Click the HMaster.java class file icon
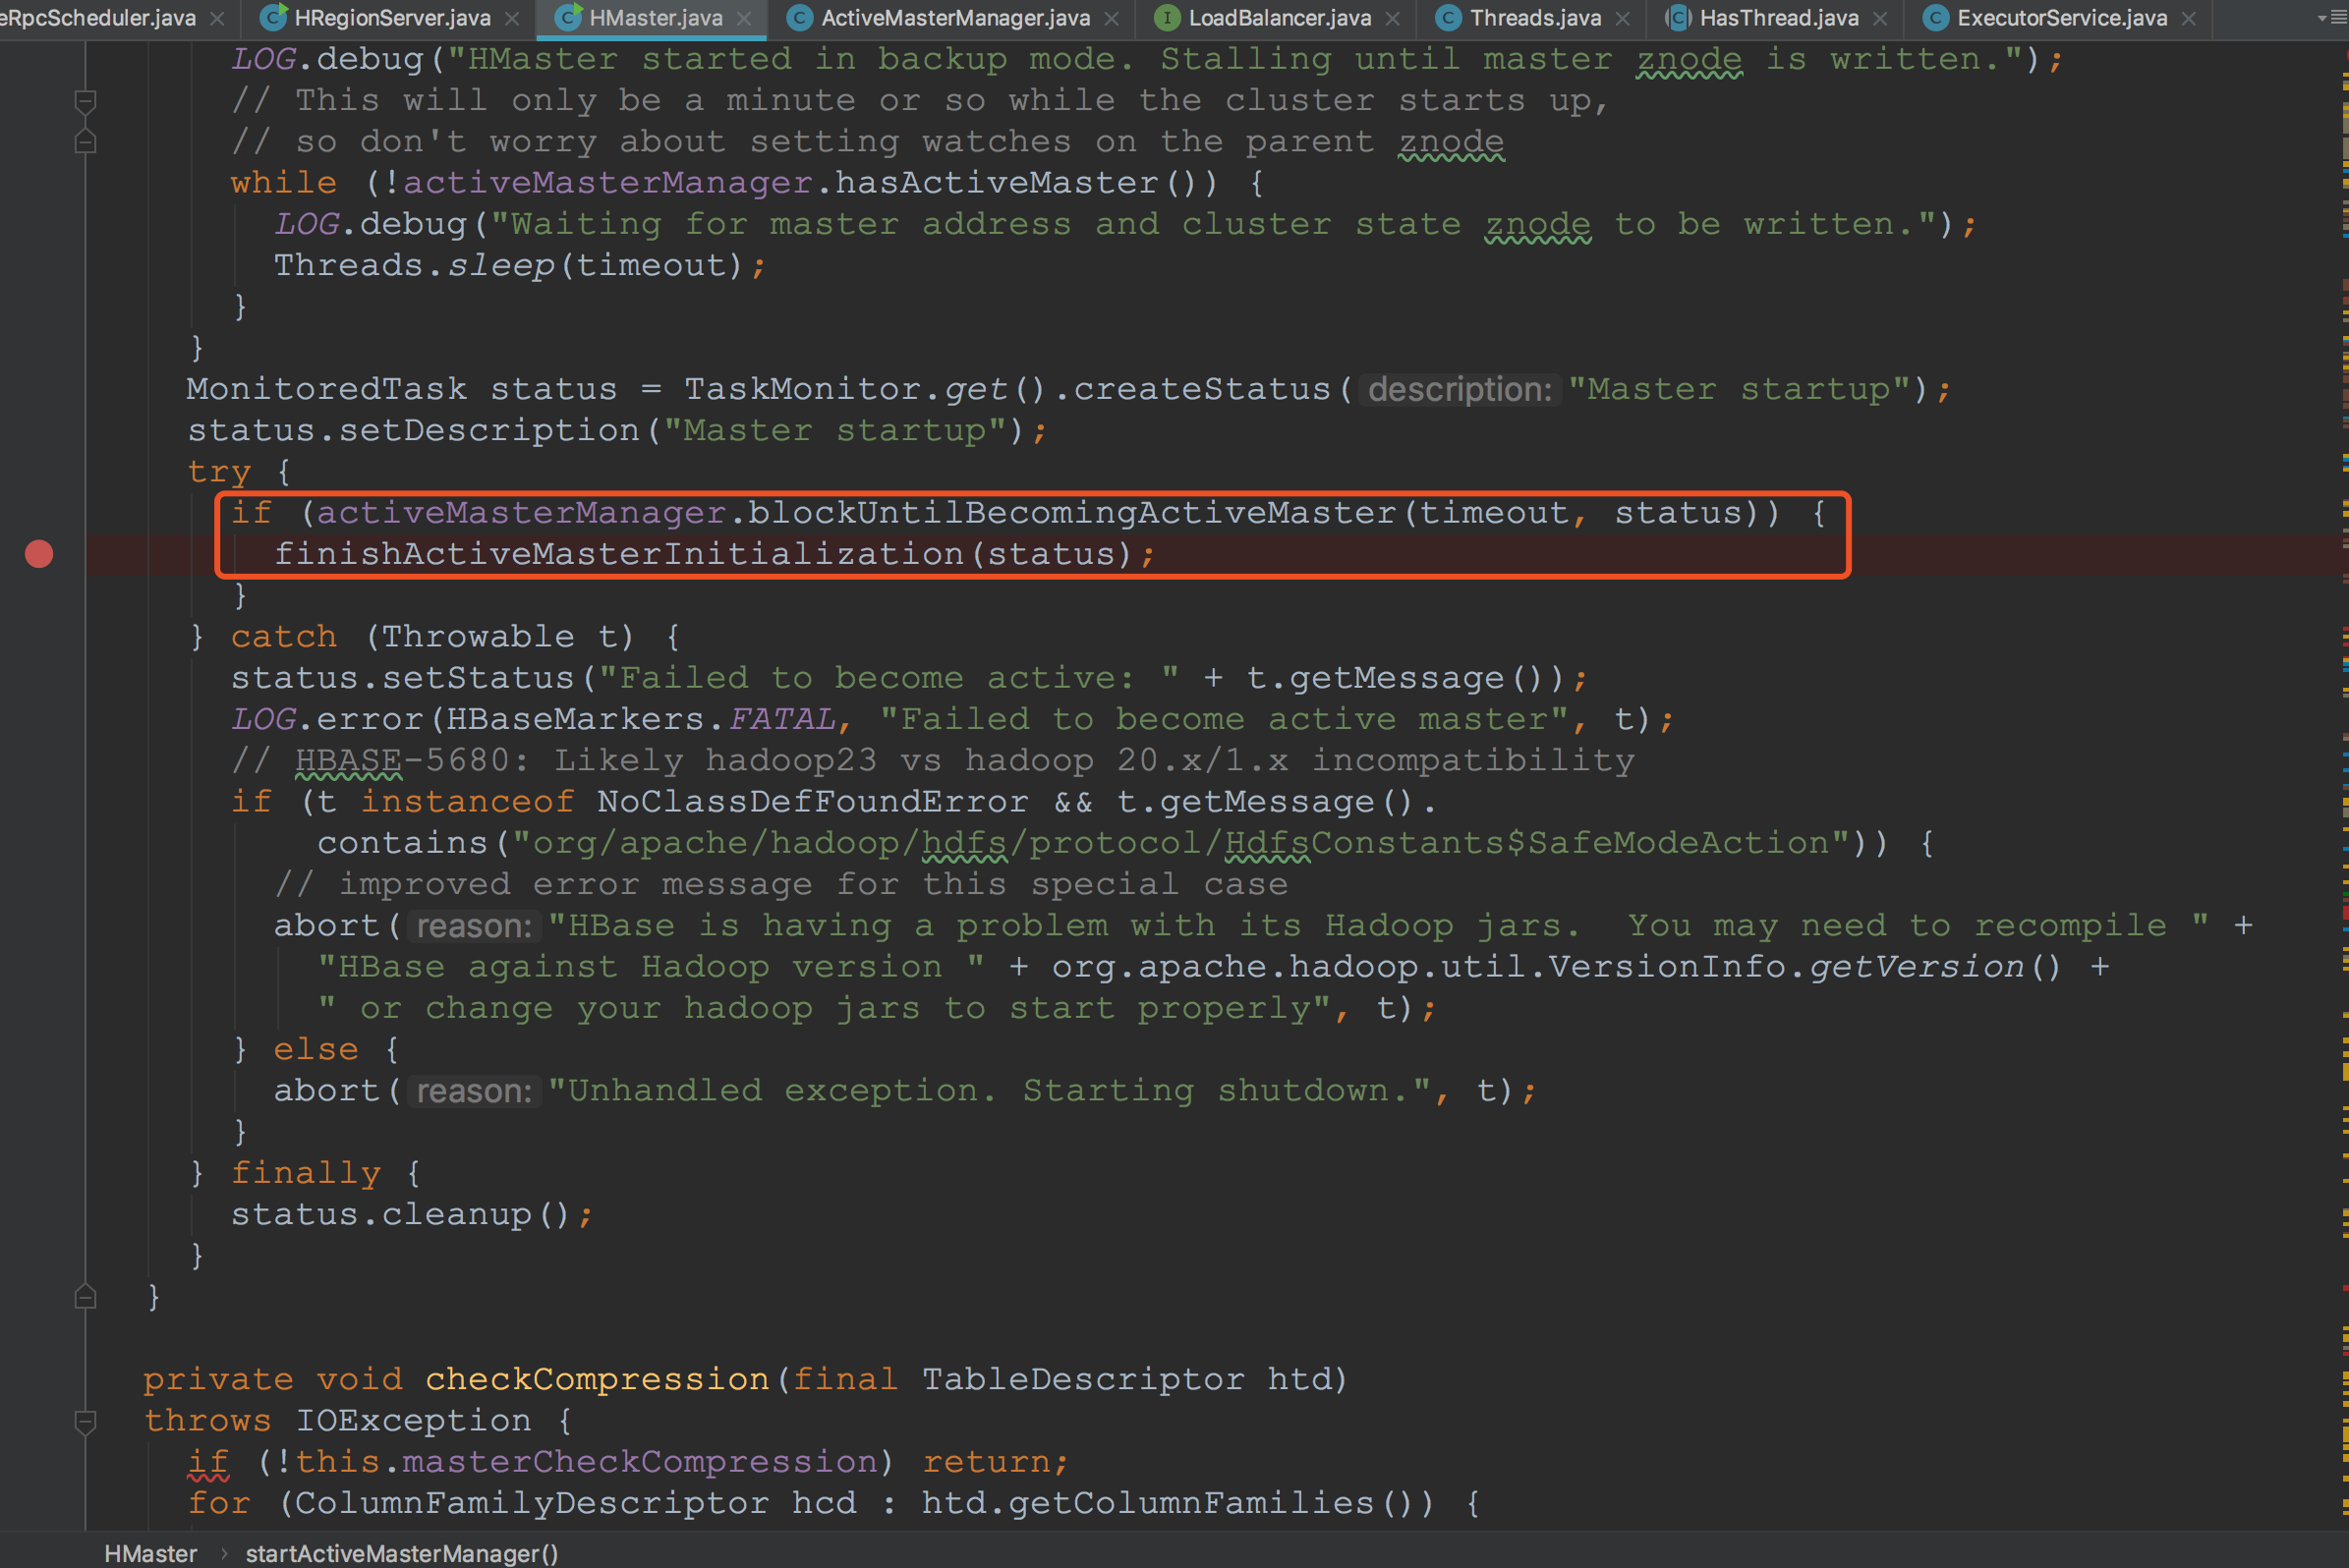This screenshot has width=2349, height=1568. point(568,17)
